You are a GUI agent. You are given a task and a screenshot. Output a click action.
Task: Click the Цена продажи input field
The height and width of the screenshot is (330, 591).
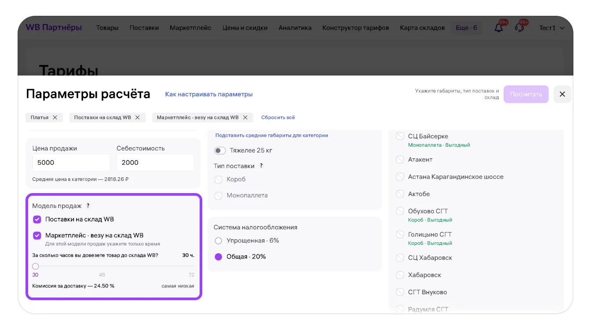point(71,162)
